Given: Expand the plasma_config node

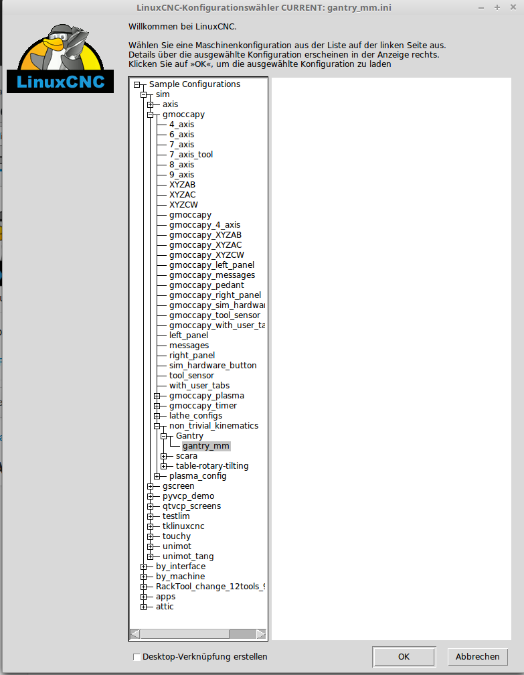Looking at the screenshot, I should 157,476.
